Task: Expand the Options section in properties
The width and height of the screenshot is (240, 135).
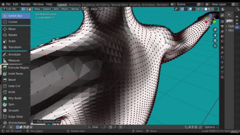Action: pos(230,26)
